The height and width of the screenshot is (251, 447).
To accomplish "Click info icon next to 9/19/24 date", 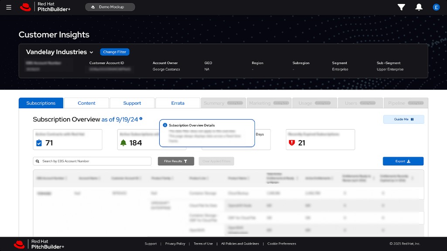I will [x=141, y=118].
